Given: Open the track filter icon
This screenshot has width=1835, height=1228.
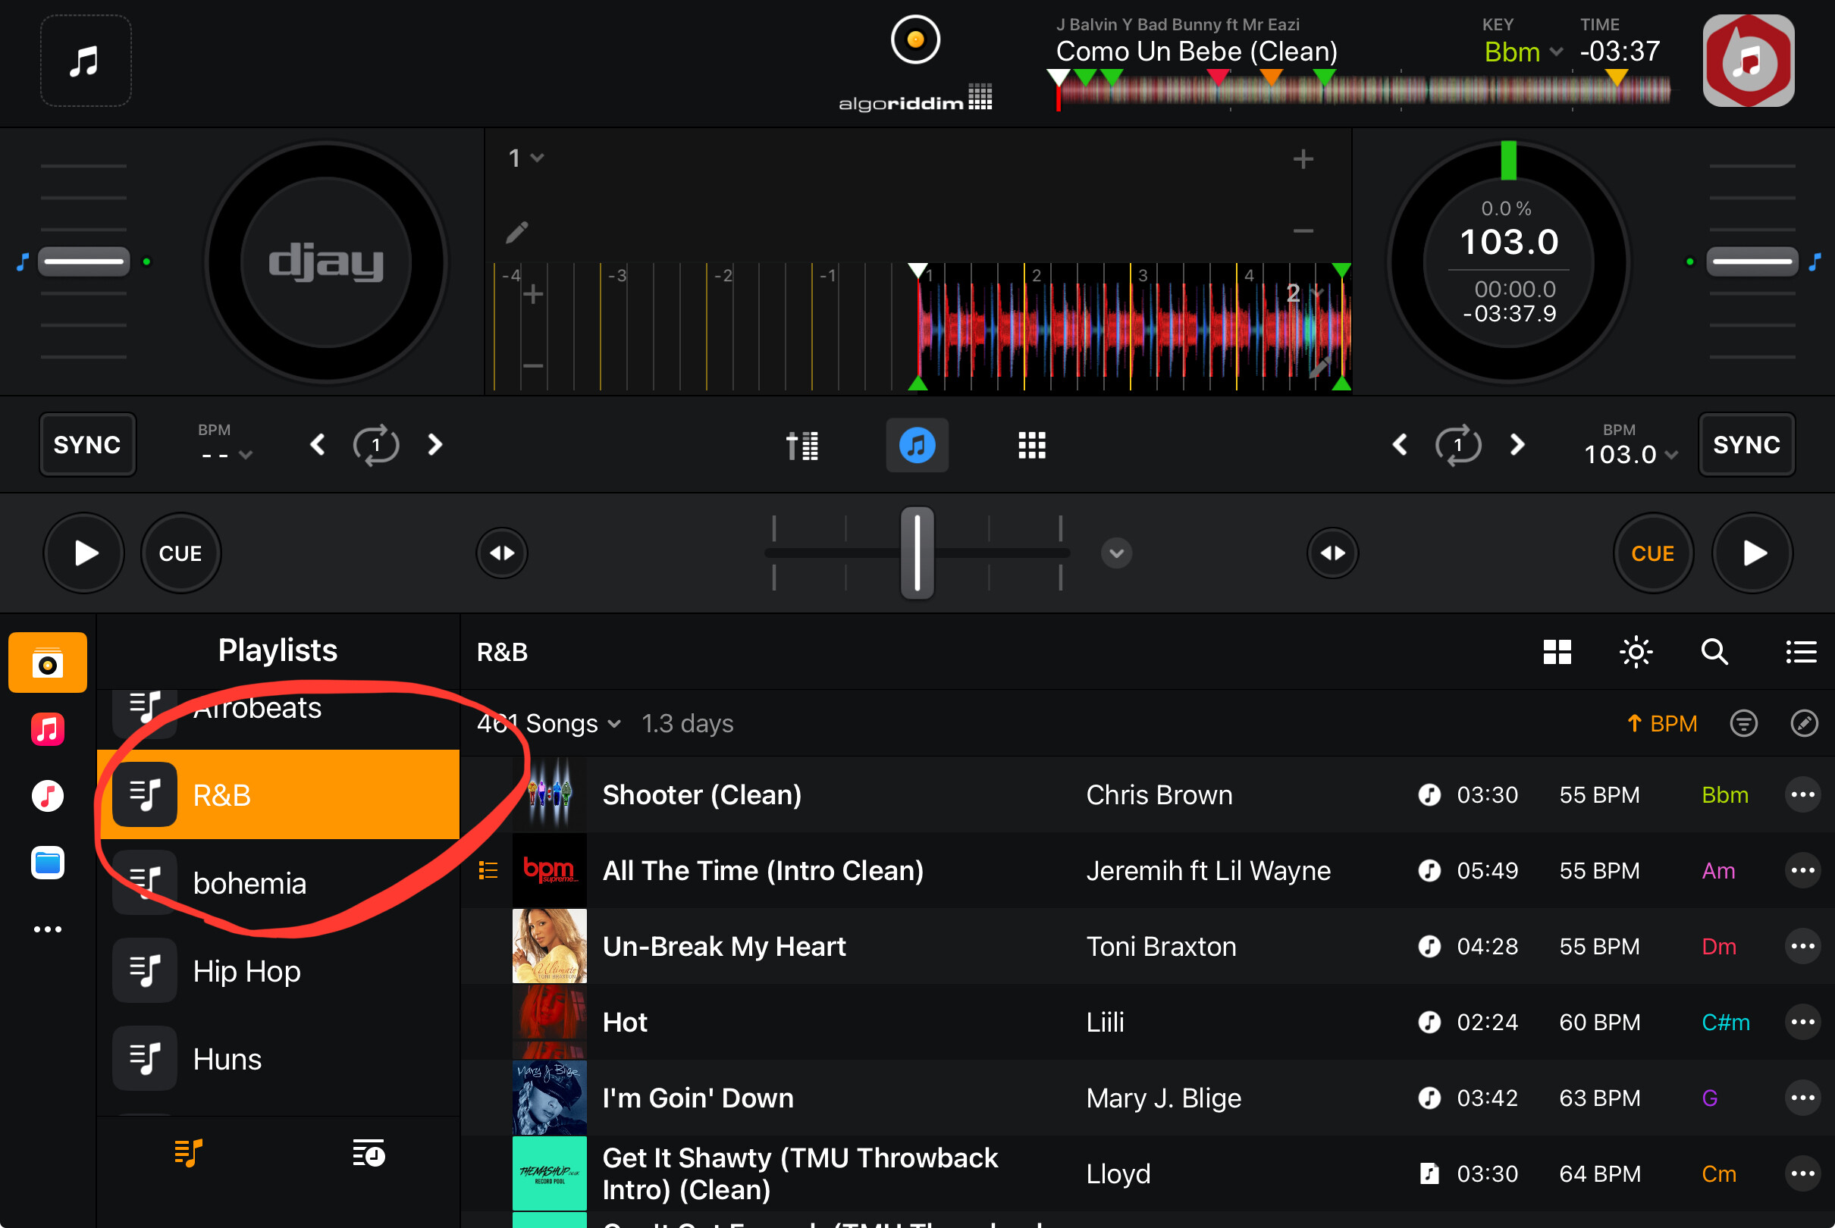Looking at the screenshot, I should (1743, 723).
